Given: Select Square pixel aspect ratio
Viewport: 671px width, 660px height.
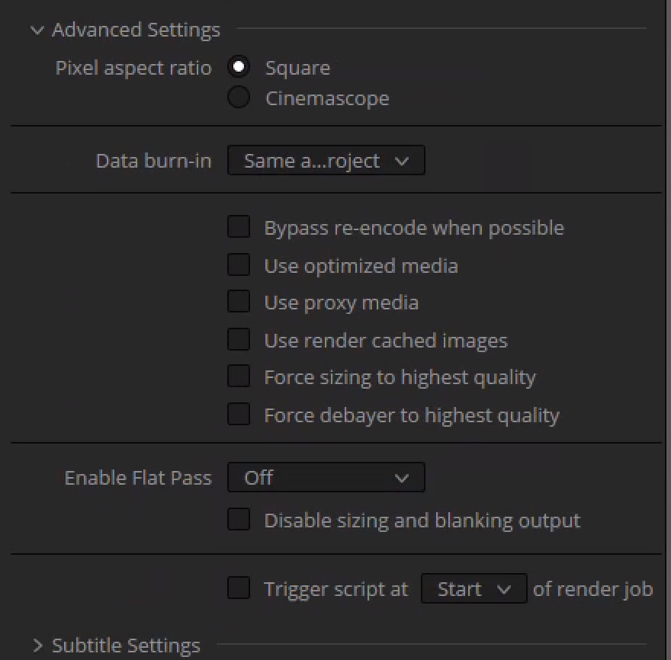Looking at the screenshot, I should point(239,67).
